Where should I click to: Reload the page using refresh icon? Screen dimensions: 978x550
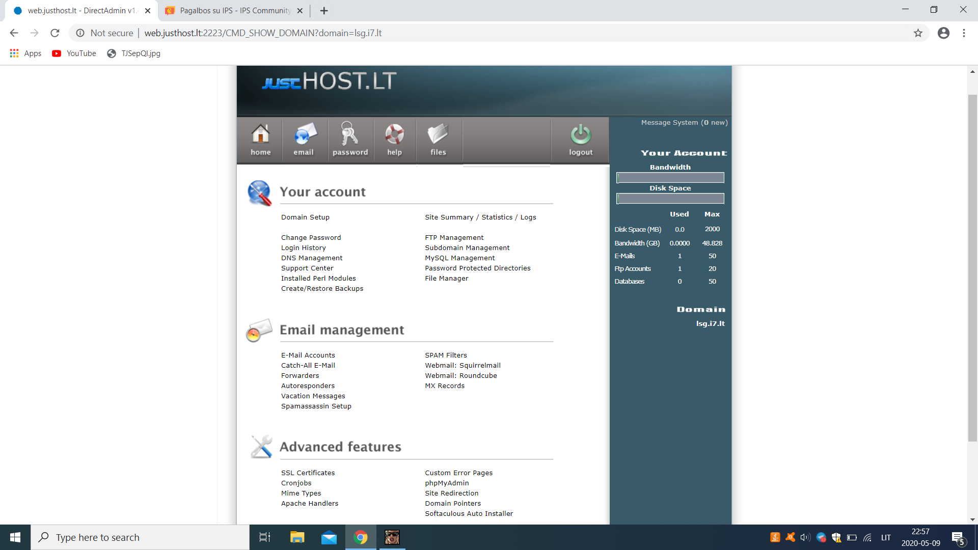point(55,33)
